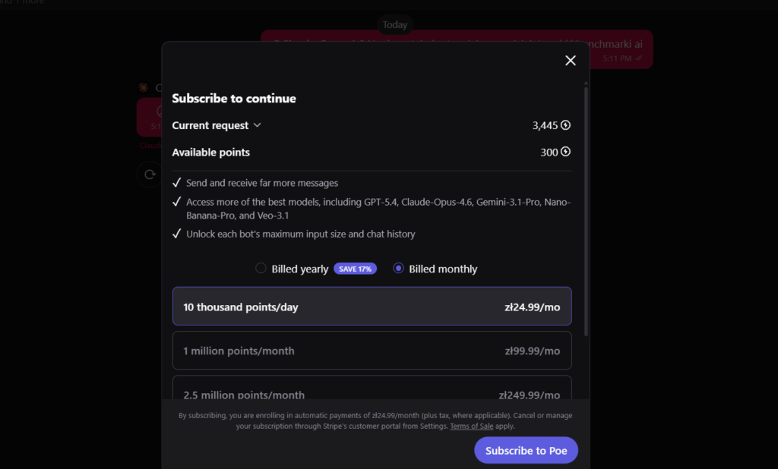Image resolution: width=778 pixels, height=469 pixels.
Task: Click the checkmark beside 'Access more of the best models'
Action: point(177,202)
